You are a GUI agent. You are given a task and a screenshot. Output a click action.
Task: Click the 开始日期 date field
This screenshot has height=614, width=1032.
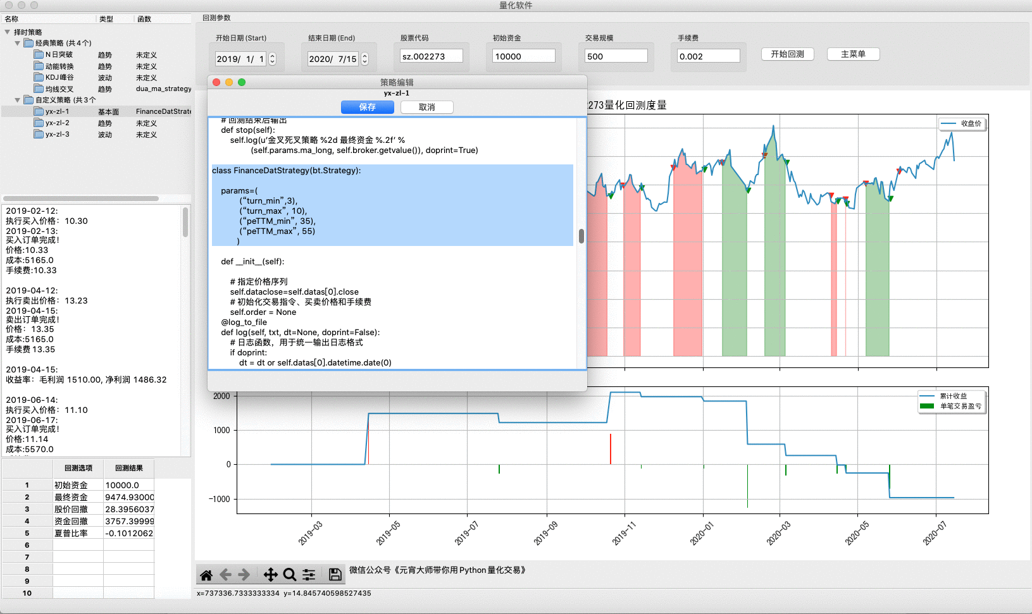(242, 59)
